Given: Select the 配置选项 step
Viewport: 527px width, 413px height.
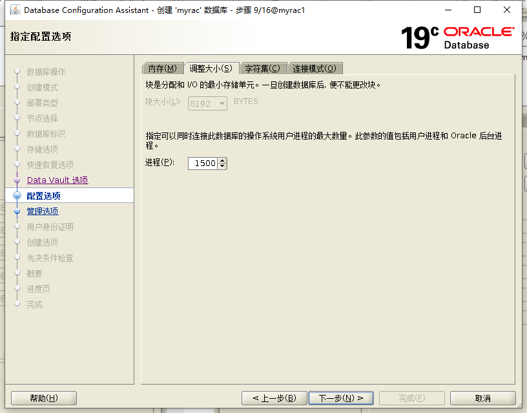Looking at the screenshot, I should (44, 196).
